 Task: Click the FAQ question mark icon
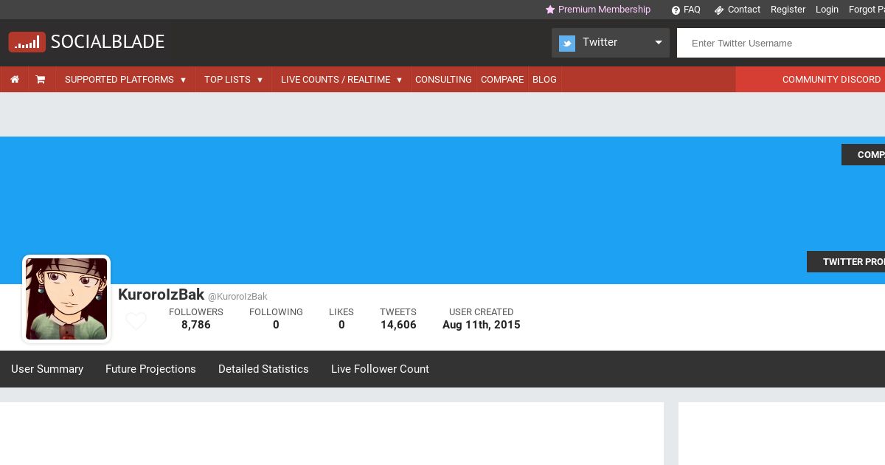676,10
